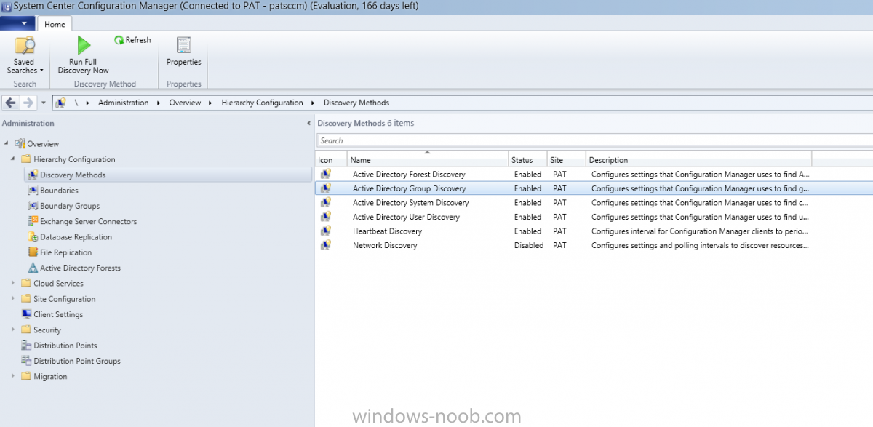Open the Distribution Points icon
This screenshot has width=873, height=427.
(26, 346)
